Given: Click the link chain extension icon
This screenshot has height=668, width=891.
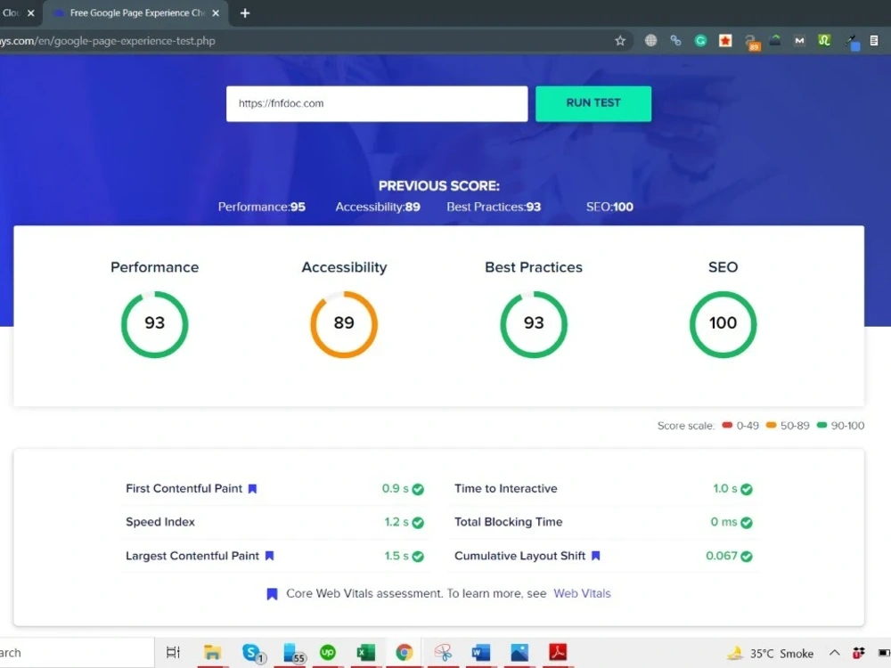Looking at the screenshot, I should pyautogui.click(x=675, y=40).
